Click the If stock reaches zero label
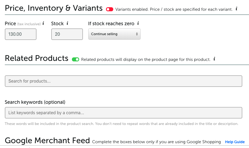 [111, 24]
